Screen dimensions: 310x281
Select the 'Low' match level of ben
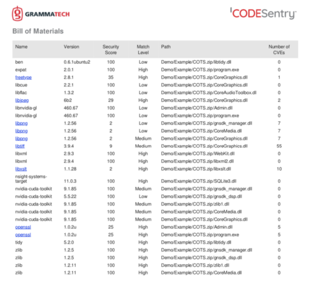143,62
